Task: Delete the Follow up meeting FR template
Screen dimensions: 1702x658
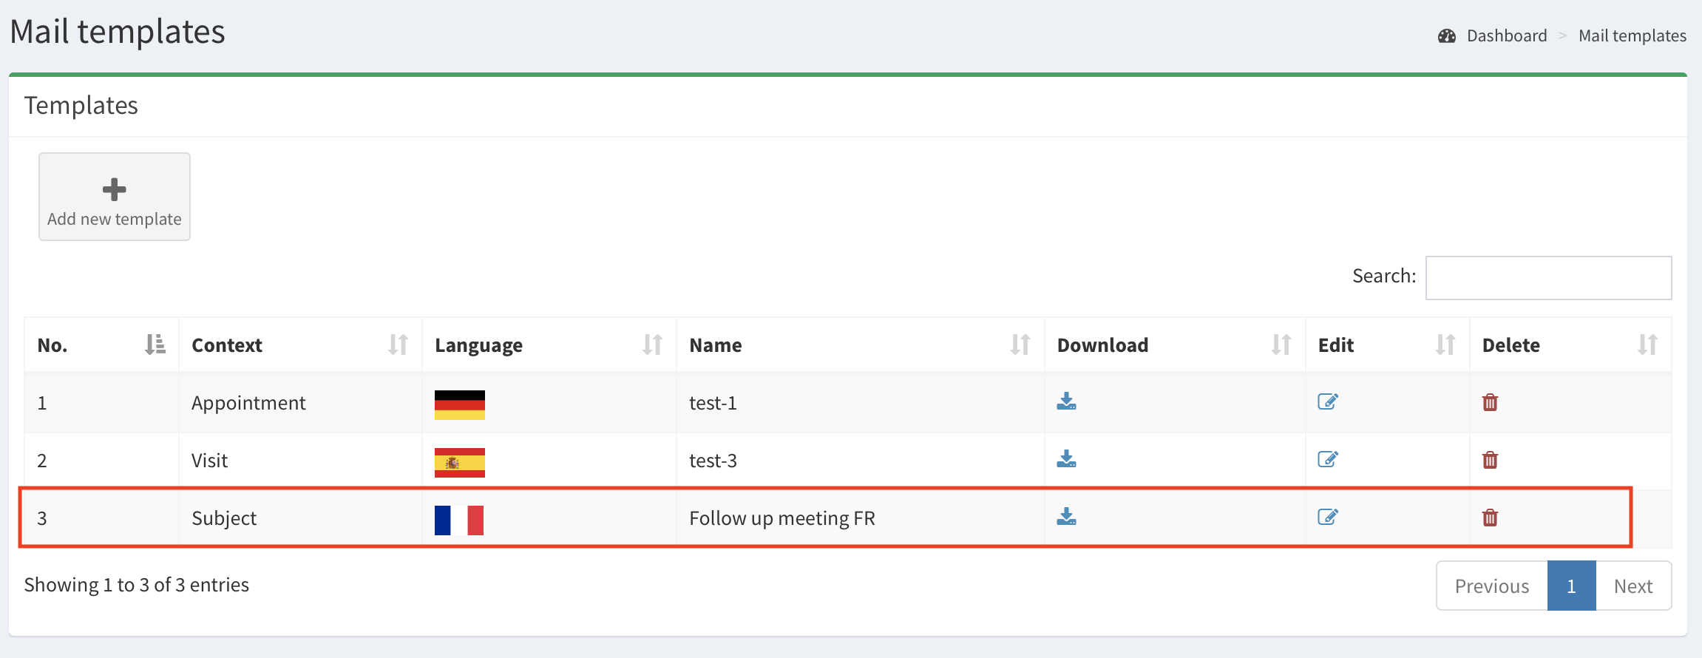Action: 1490,518
